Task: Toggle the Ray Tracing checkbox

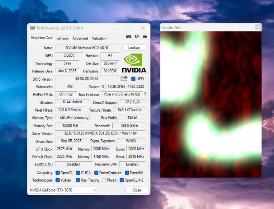Action: click(78, 180)
